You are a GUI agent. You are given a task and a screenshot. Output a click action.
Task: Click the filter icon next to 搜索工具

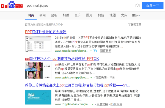(x=129, y=25)
